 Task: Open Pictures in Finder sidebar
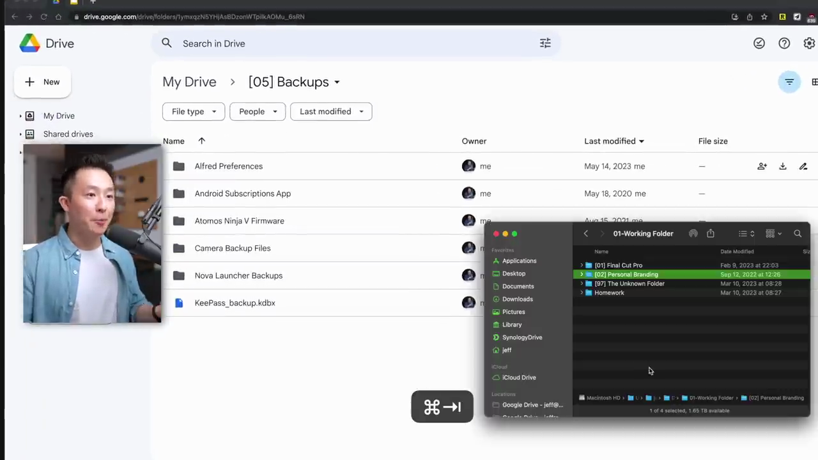(509, 312)
